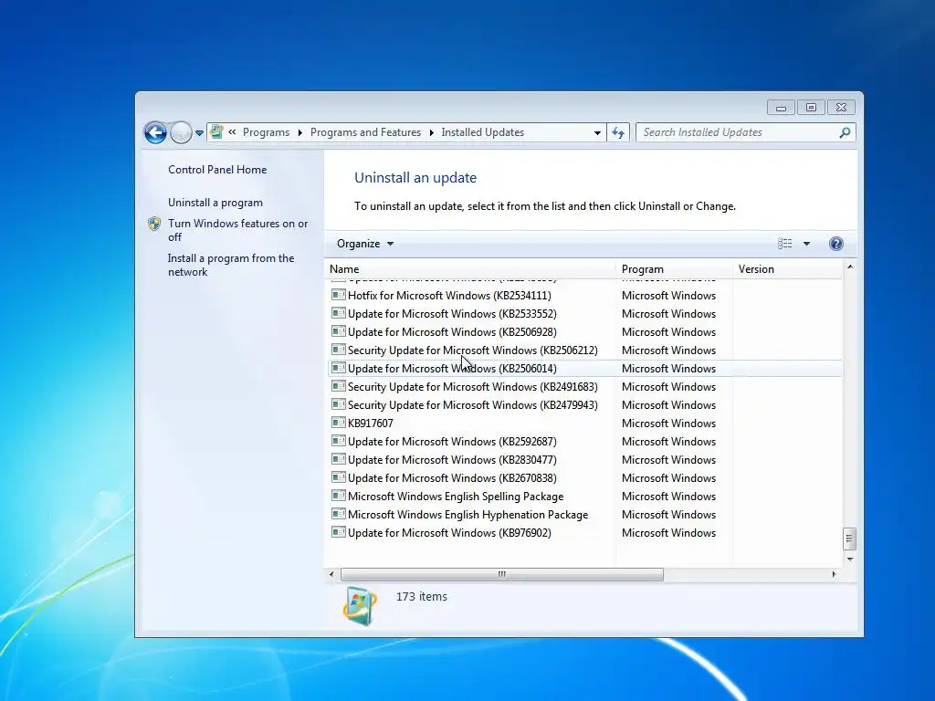Select Update for Microsoft Windows (KB2830477)
The height and width of the screenshot is (701, 935).
(x=452, y=460)
